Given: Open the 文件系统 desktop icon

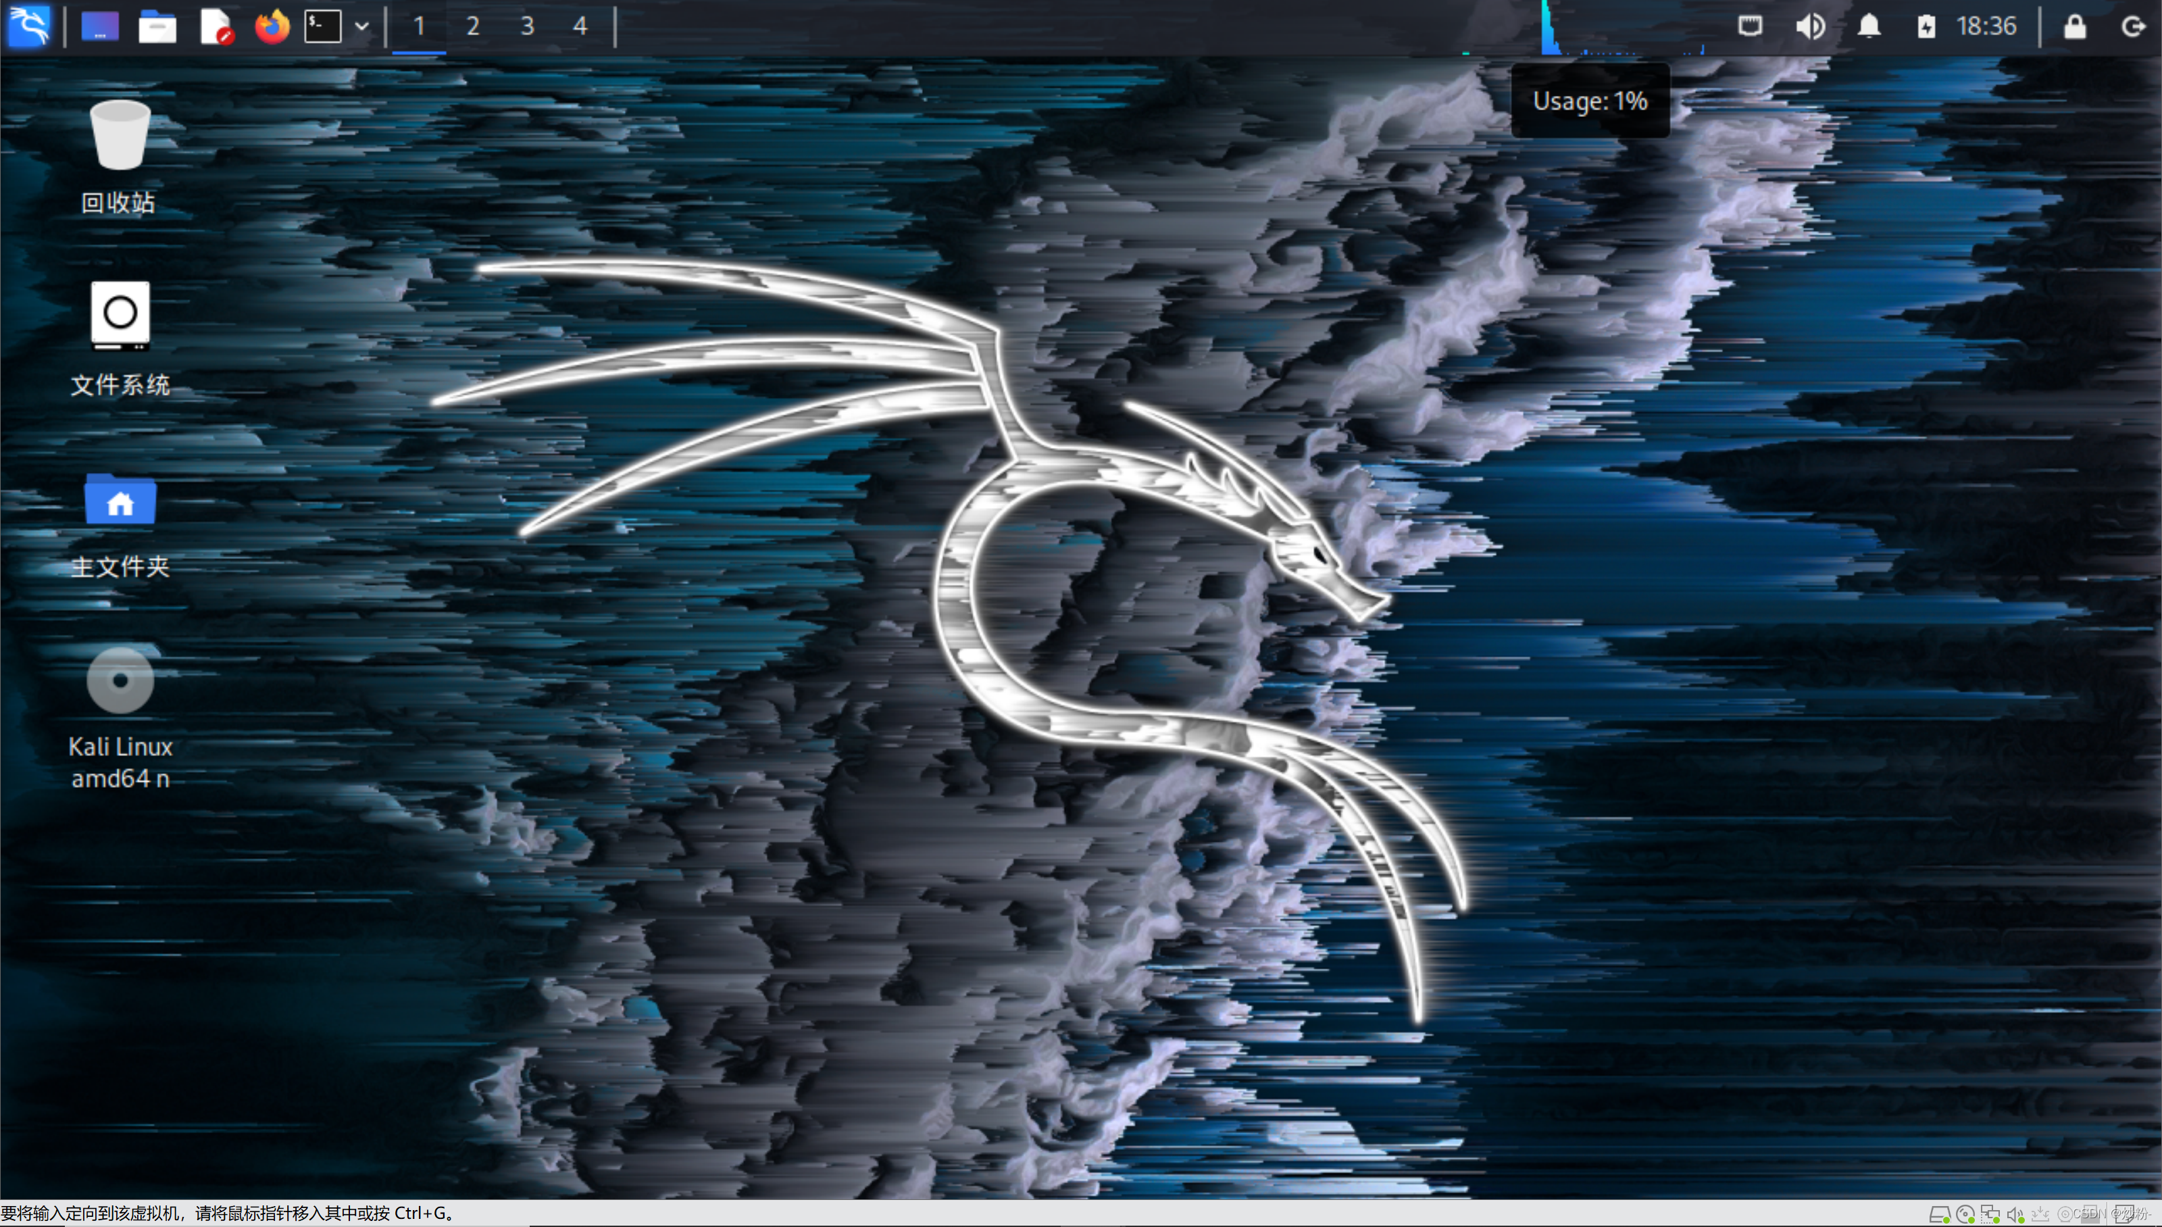Looking at the screenshot, I should (119, 315).
